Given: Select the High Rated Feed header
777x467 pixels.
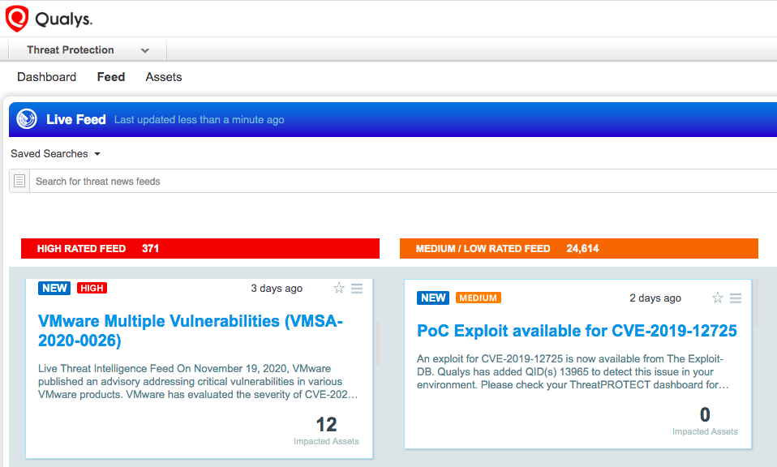Looking at the screenshot, I should coord(200,249).
